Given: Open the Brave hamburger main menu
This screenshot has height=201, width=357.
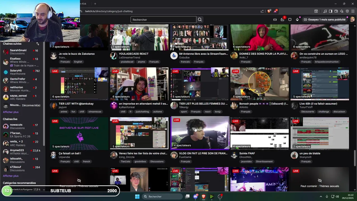Looking at the screenshot, I should click(x=353, y=11).
